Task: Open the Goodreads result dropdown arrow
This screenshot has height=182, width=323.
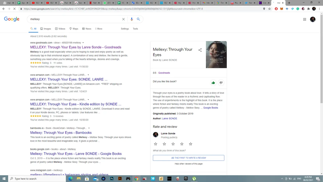Action: pos(83,43)
